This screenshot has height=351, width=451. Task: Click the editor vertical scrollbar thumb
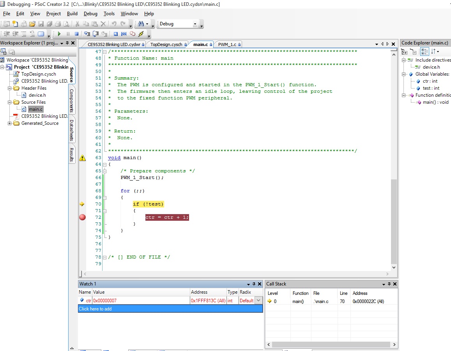click(x=394, y=221)
